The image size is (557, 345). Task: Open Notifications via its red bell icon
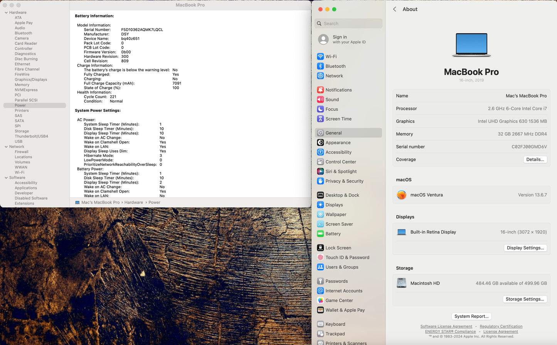[x=320, y=90]
